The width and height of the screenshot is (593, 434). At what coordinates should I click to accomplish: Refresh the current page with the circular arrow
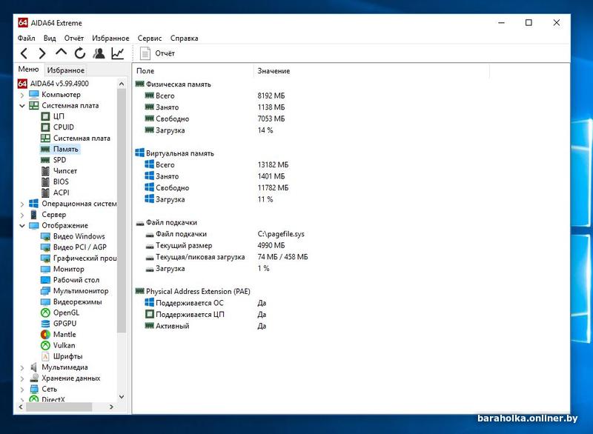coord(80,53)
